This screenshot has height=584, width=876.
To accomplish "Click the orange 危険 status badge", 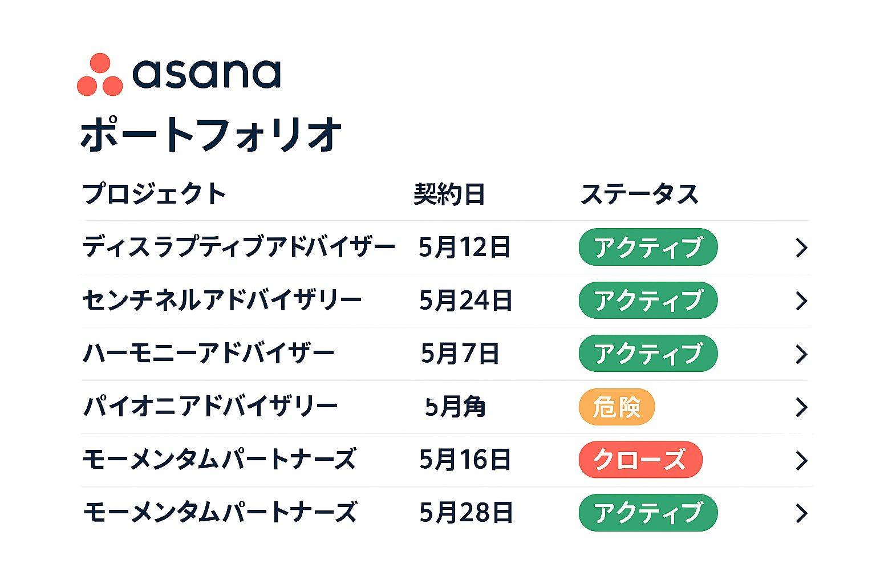I will point(617,407).
